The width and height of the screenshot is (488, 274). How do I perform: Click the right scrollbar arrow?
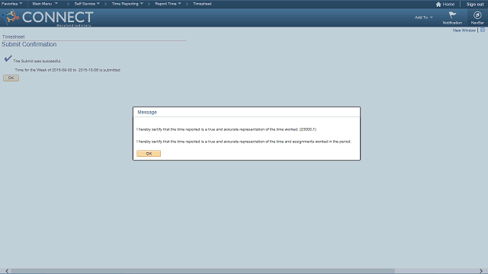pos(481,271)
